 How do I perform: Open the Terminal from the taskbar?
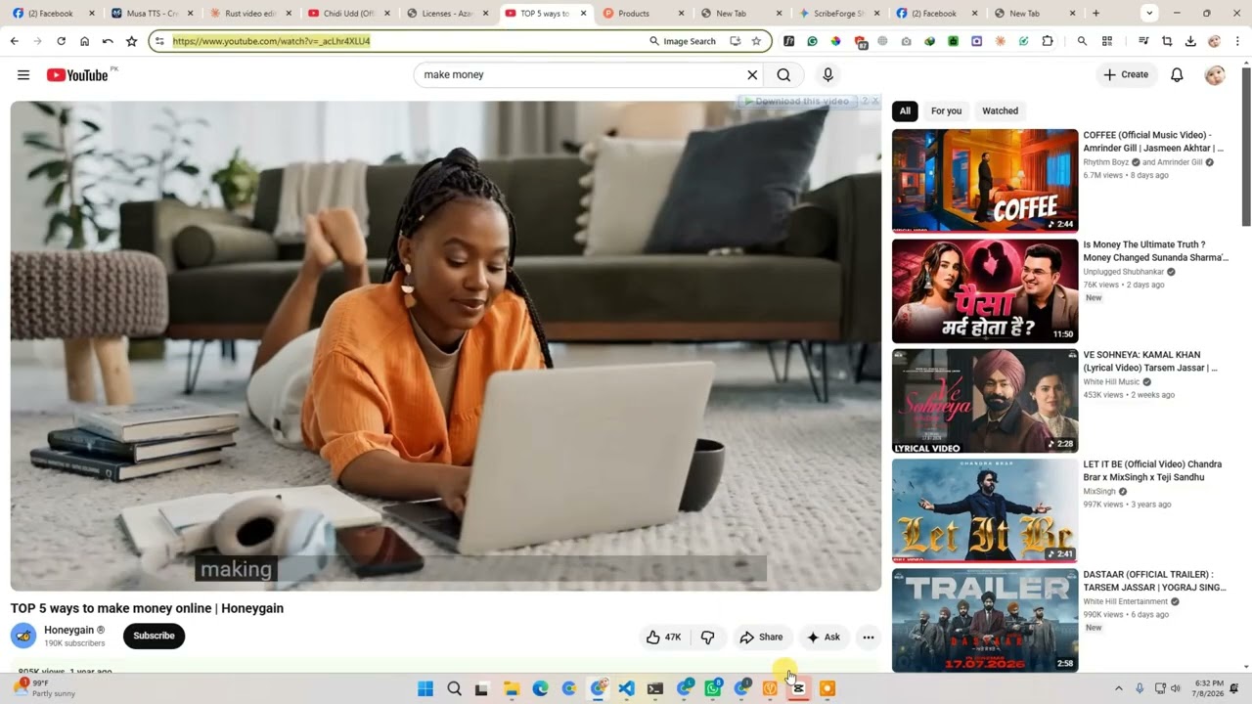pyautogui.click(x=655, y=688)
